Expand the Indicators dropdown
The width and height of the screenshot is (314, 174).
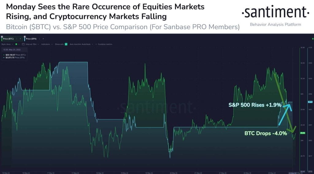[x=46, y=44]
